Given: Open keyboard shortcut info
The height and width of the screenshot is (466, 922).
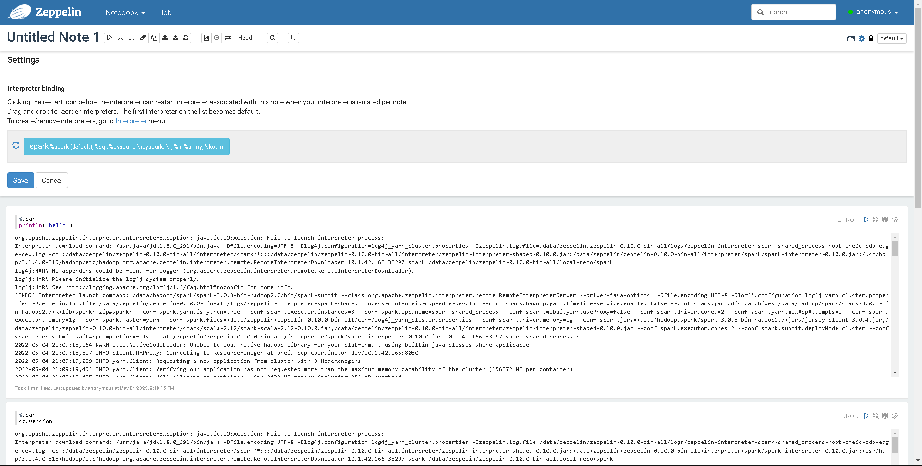Looking at the screenshot, I should [850, 39].
